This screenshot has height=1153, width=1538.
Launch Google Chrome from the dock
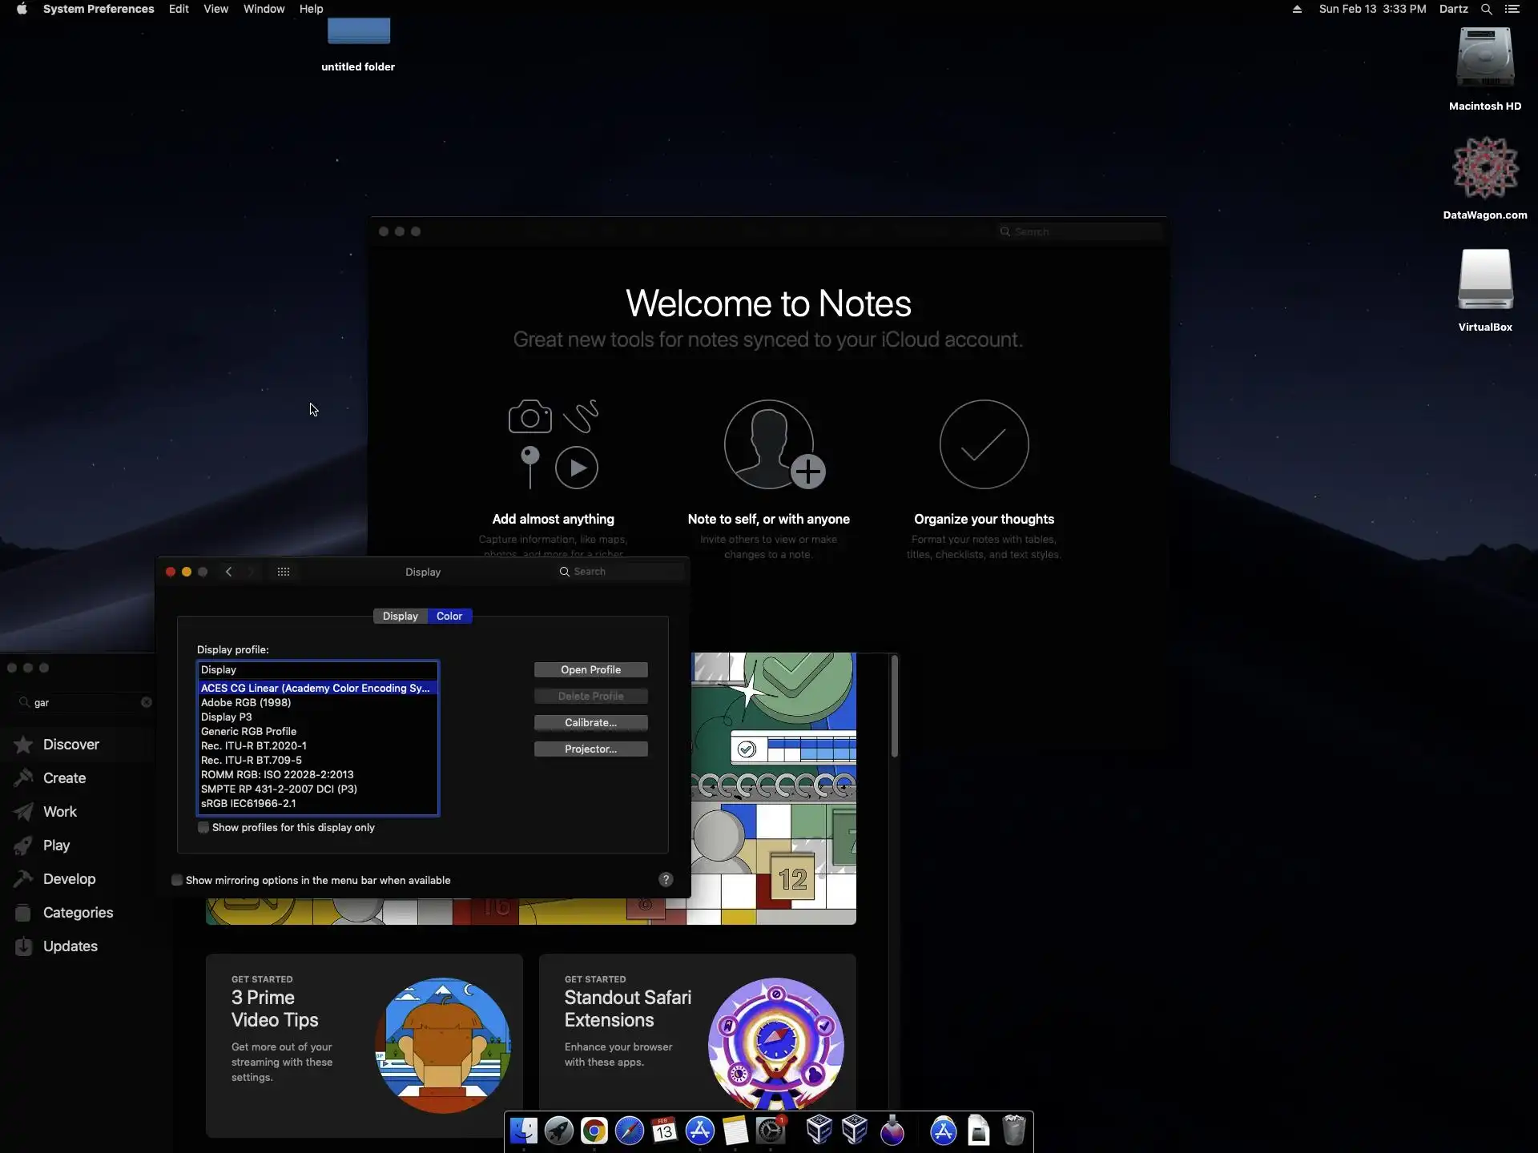[x=594, y=1131]
